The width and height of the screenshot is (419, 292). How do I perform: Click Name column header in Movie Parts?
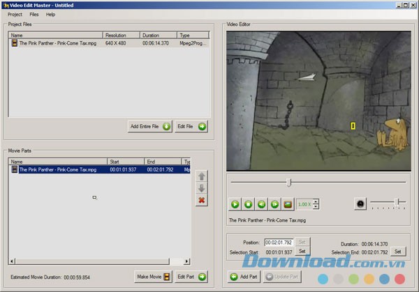58,162
